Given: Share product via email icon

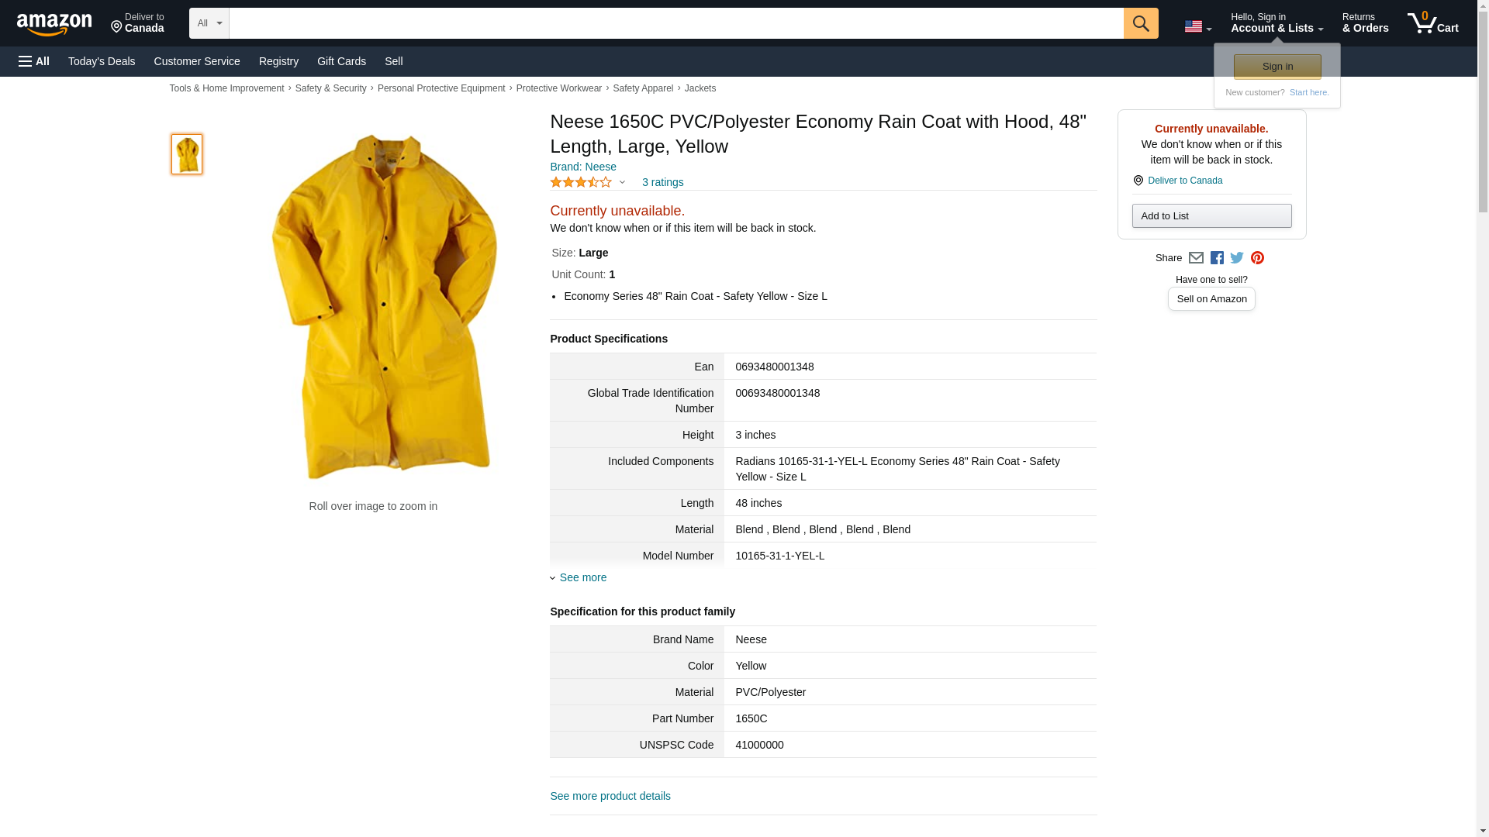Looking at the screenshot, I should pyautogui.click(x=1196, y=258).
